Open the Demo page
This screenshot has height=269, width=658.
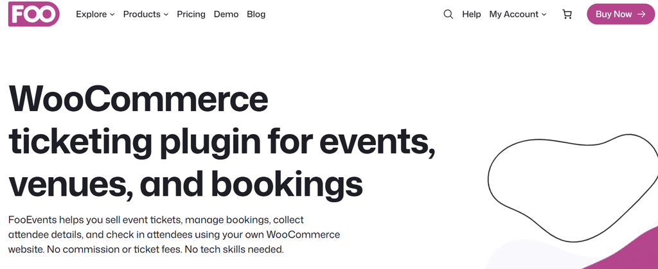(226, 14)
